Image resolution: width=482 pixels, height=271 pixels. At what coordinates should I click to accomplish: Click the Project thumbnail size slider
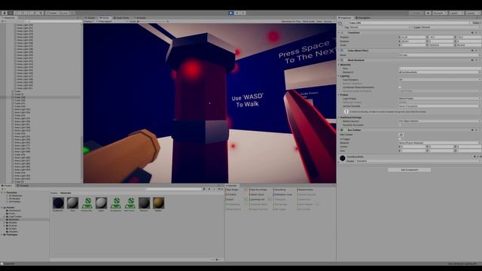pyautogui.click(x=216, y=260)
